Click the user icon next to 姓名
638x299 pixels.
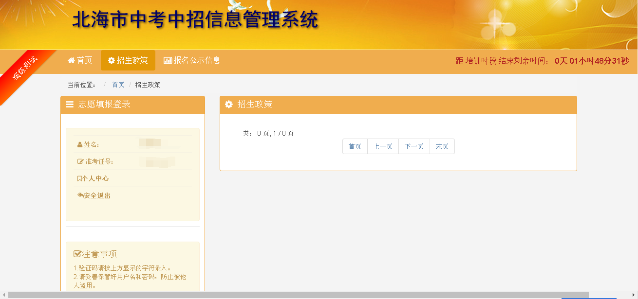80,144
